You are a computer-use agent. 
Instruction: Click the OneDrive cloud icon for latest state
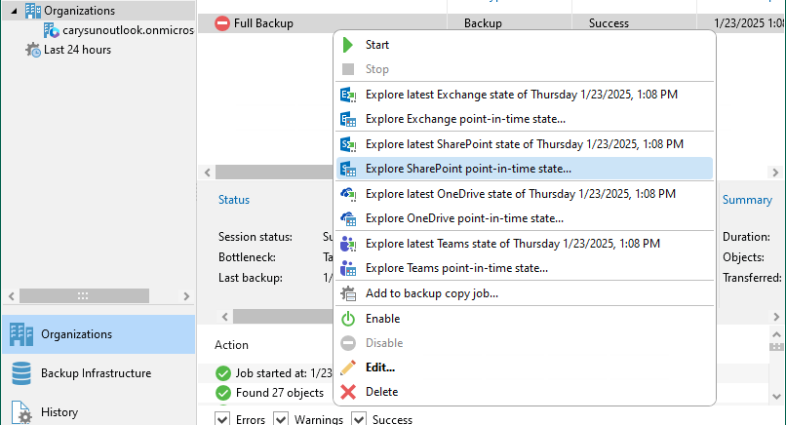point(348,194)
